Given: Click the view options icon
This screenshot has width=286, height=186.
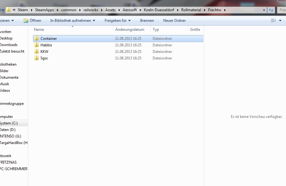Looking at the screenshot, I should 273,21.
